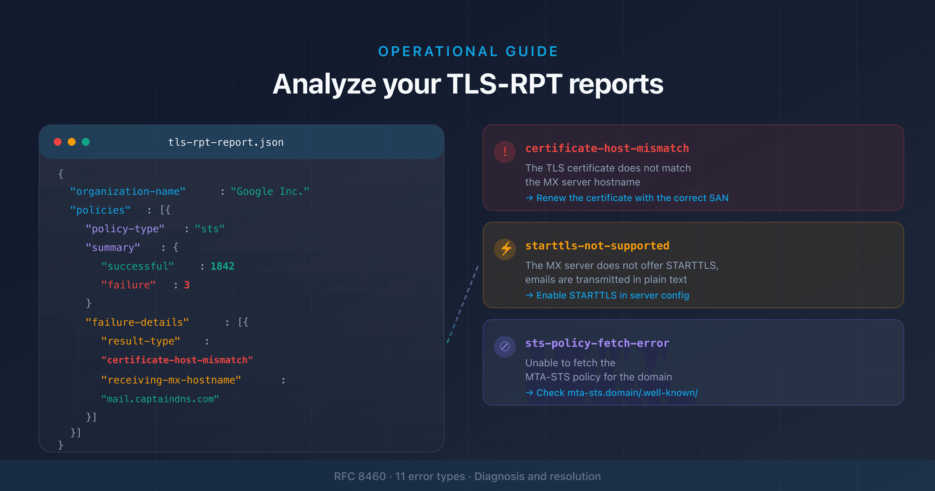Select the certificate-host-mismatch error heading
This screenshot has height=491, width=935.
(x=607, y=148)
